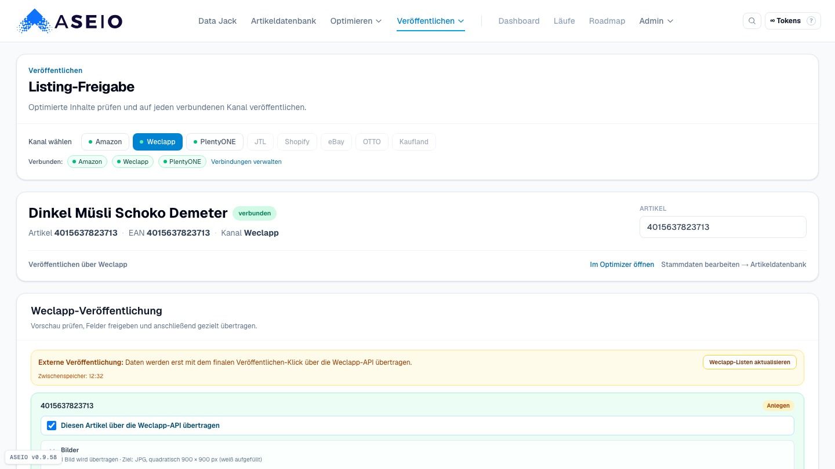
Task: Choose PlentyONE in the Kanal wählen row
Action: [215, 142]
